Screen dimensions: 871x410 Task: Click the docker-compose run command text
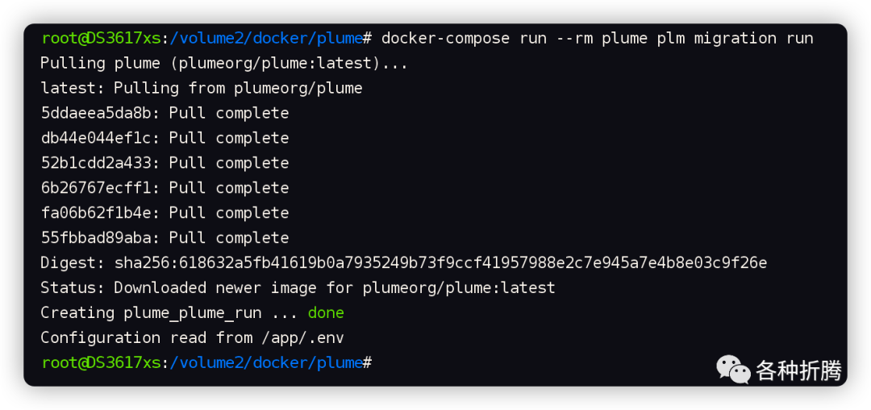(x=597, y=38)
